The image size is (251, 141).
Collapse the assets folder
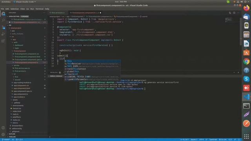point(11,100)
